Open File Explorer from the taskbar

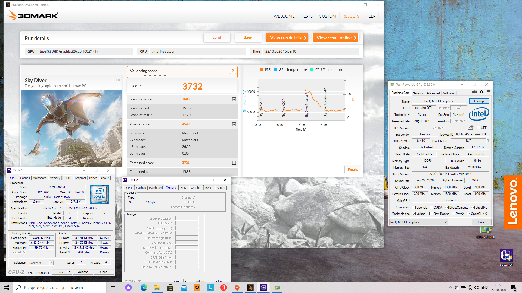157,288
